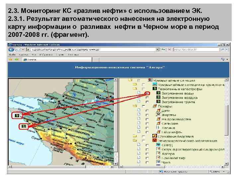
Task: Collapse the Эпидемиологические заболевания folder
Action: [x=135, y=140]
